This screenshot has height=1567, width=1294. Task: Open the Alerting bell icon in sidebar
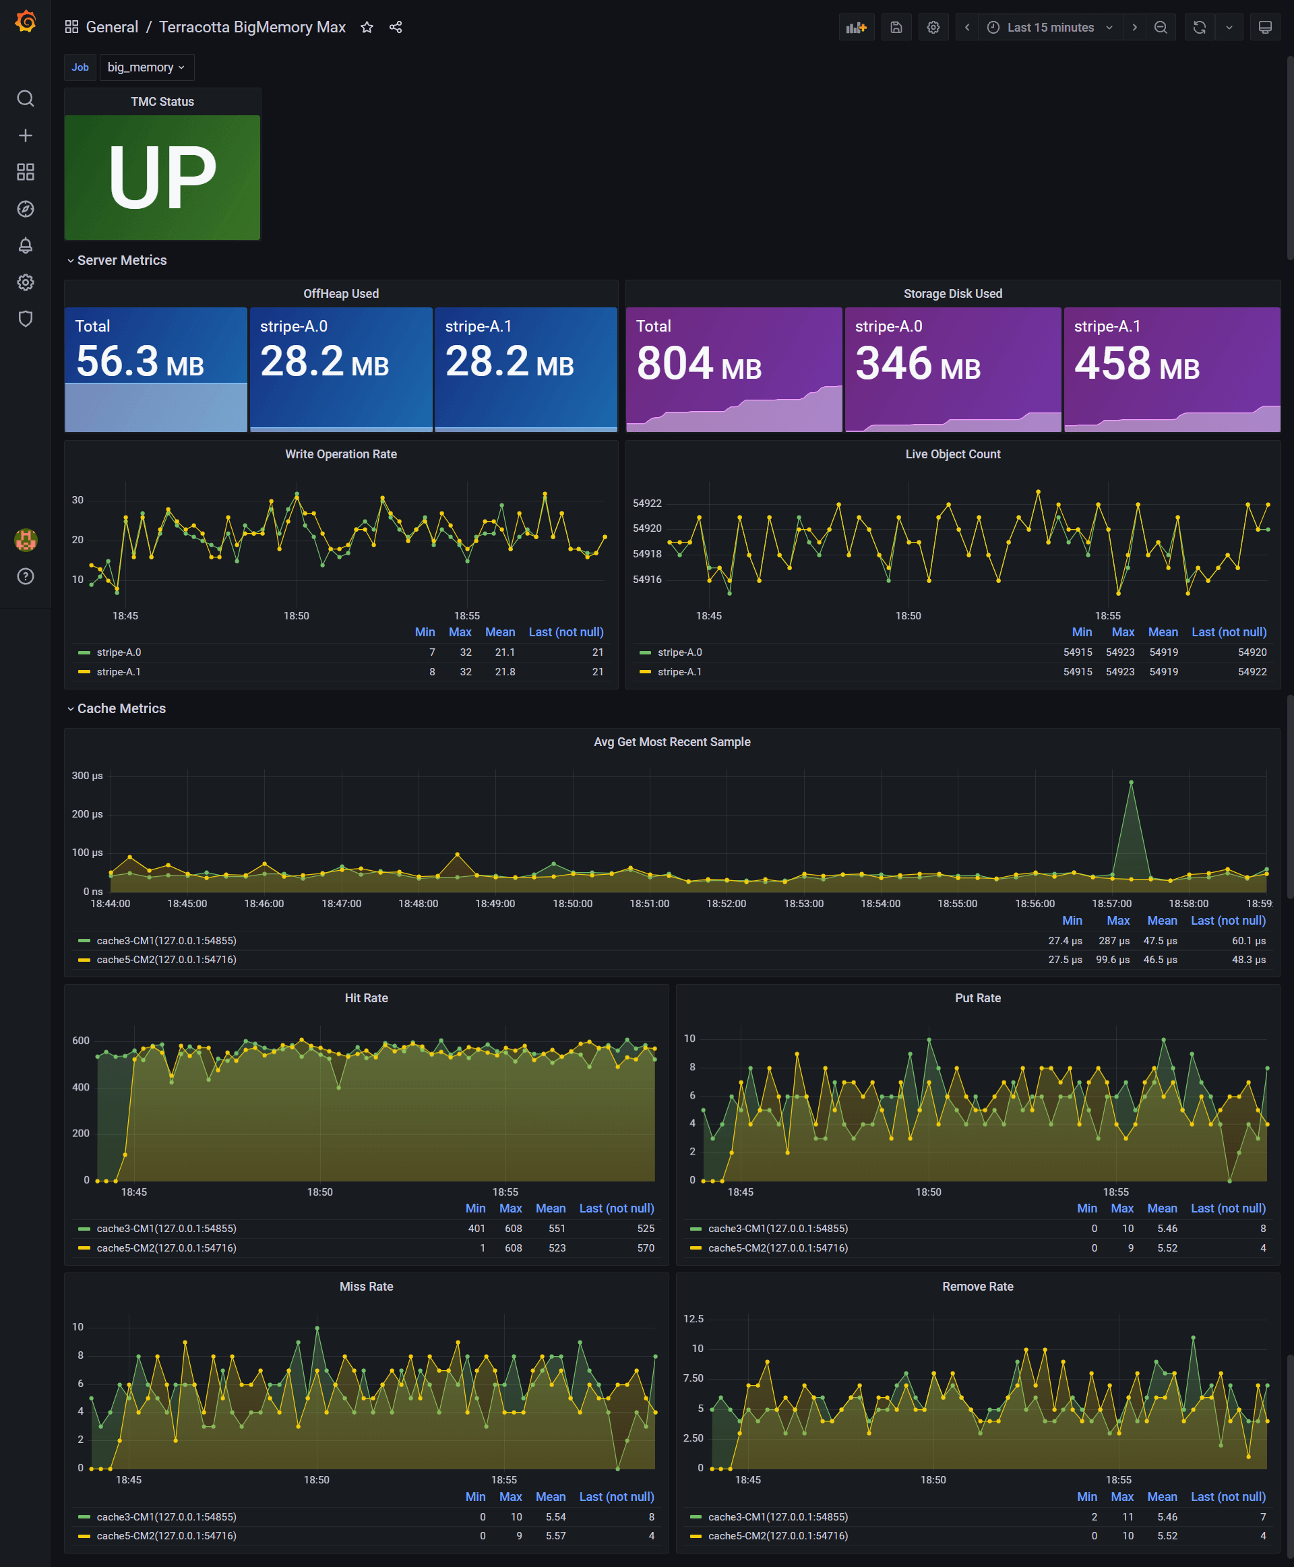26,245
